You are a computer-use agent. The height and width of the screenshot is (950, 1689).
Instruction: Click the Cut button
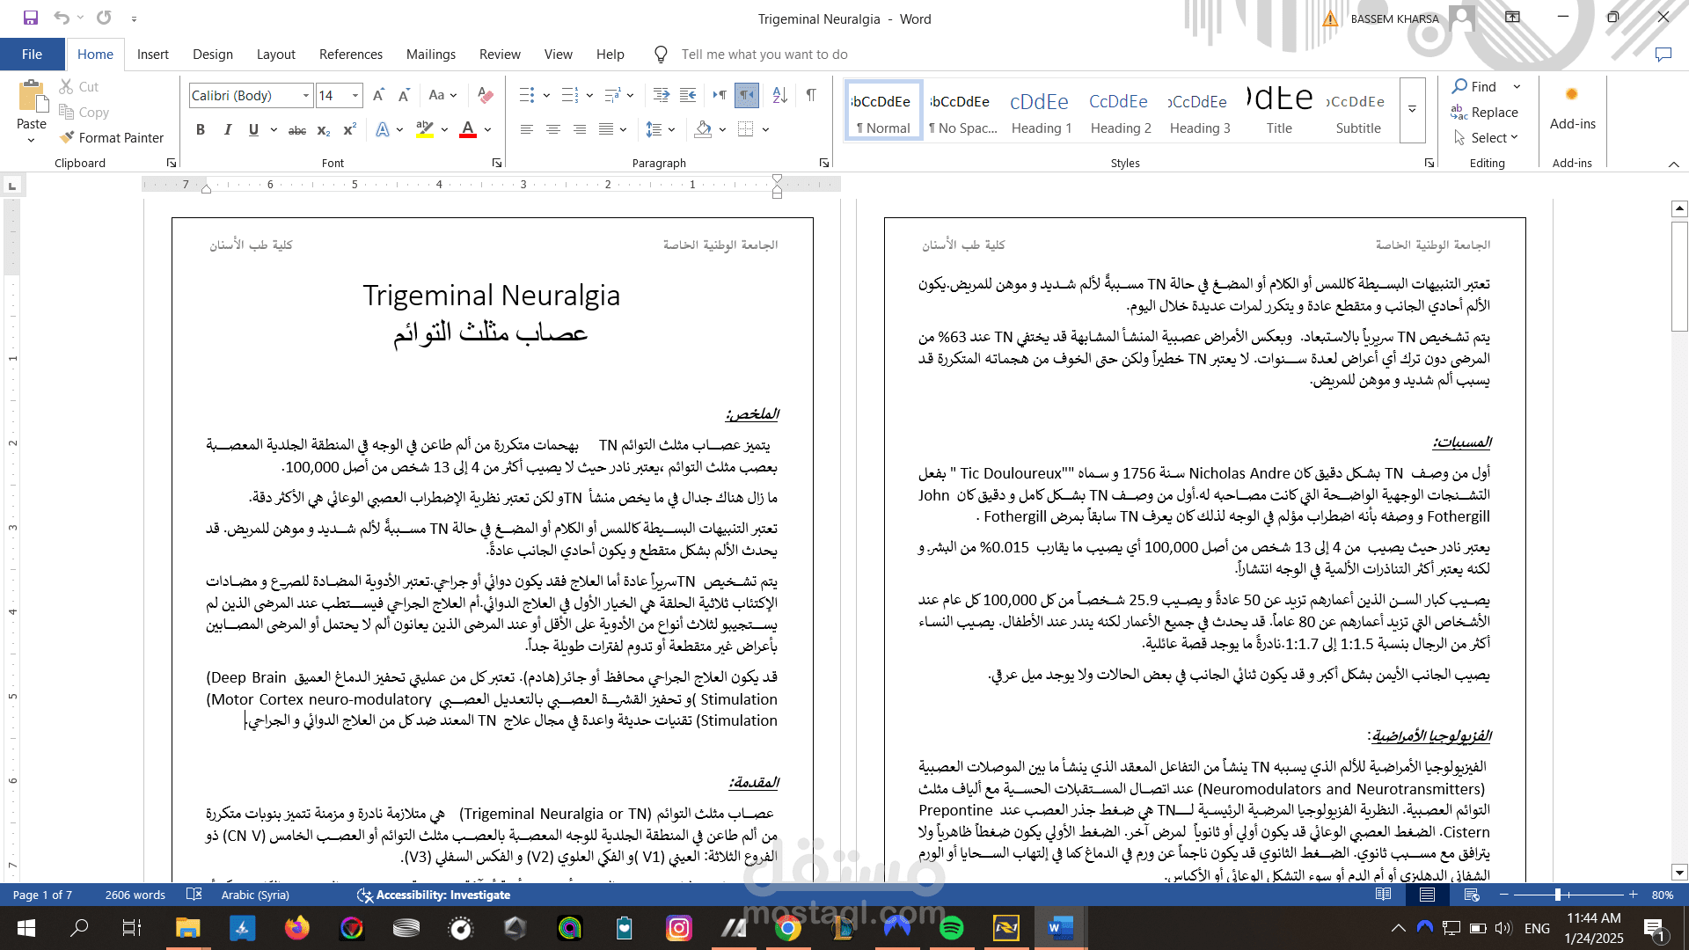coord(79,86)
